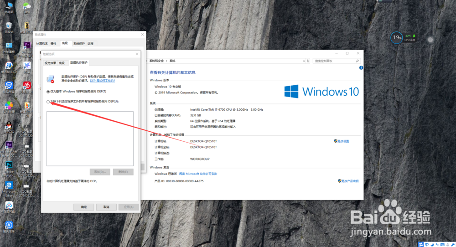Open 计算机名 tab in 系统属性

tap(42, 44)
